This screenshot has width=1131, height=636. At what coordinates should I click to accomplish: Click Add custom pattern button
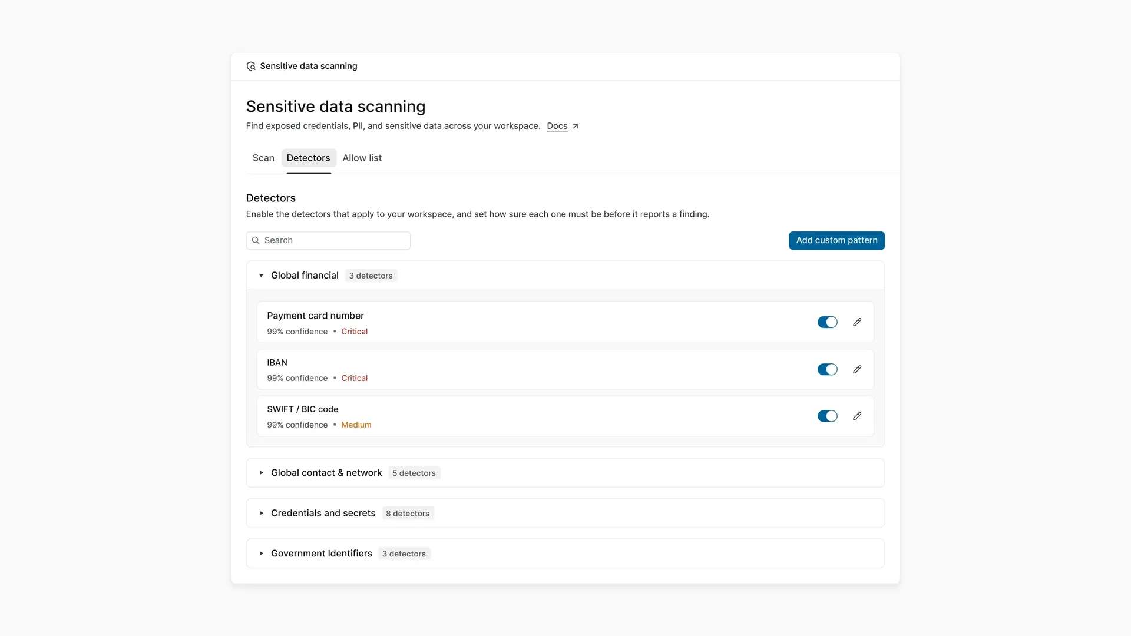(x=836, y=240)
